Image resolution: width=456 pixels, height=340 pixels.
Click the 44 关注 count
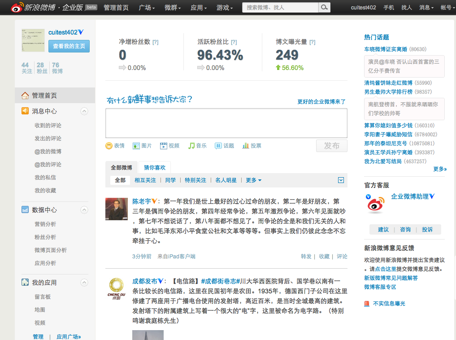point(27,68)
